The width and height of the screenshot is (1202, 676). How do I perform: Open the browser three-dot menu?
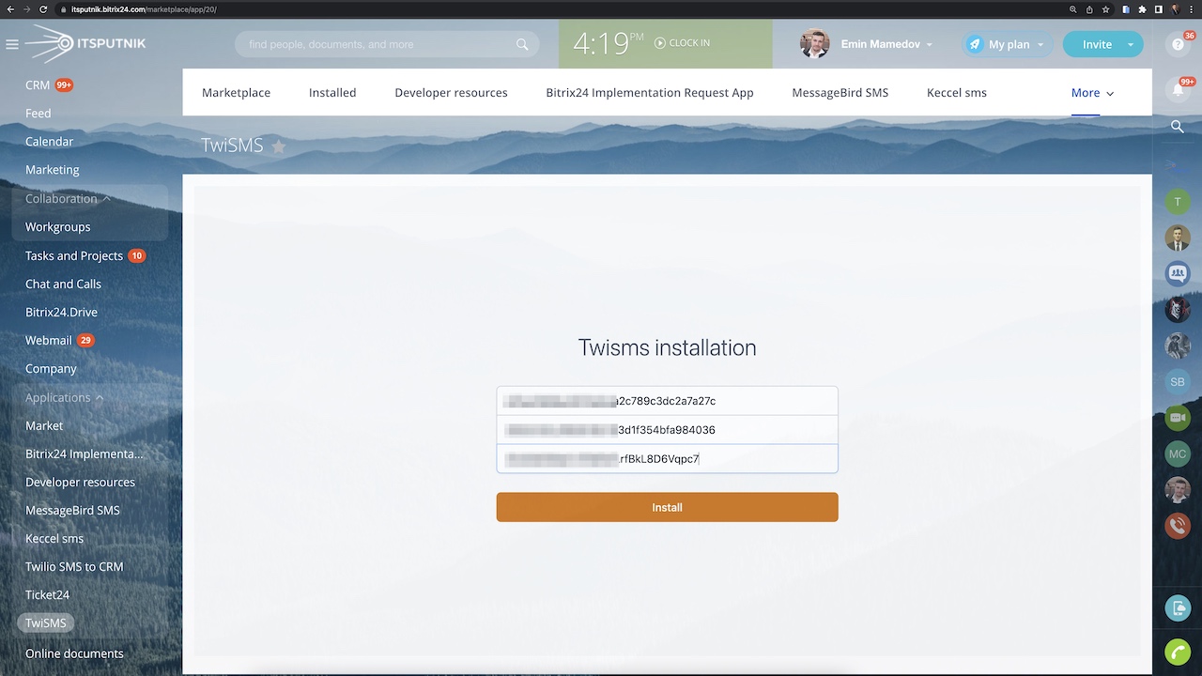[x=1193, y=9]
